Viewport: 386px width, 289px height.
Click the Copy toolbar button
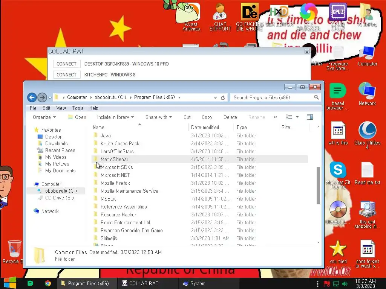207,117
